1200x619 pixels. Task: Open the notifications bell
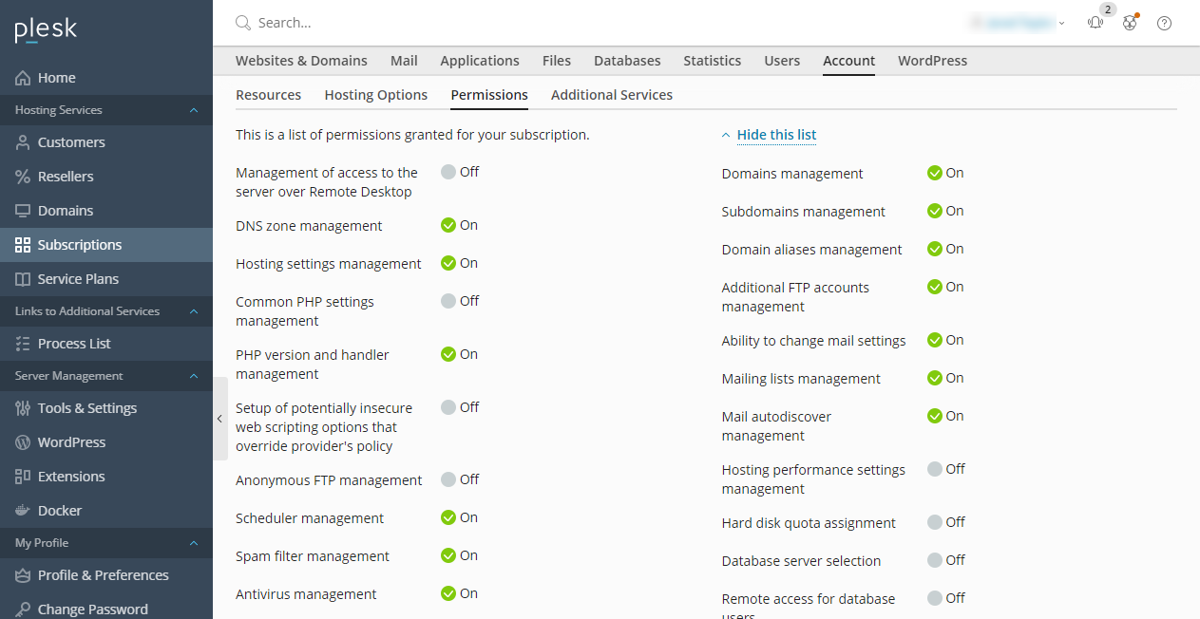point(1095,22)
